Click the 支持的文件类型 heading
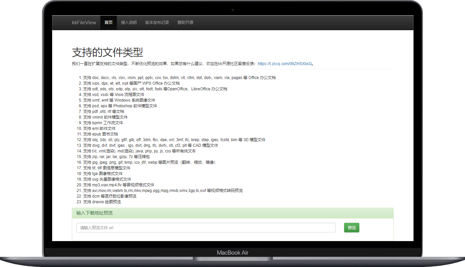This screenshot has height=267, width=465. click(108, 52)
